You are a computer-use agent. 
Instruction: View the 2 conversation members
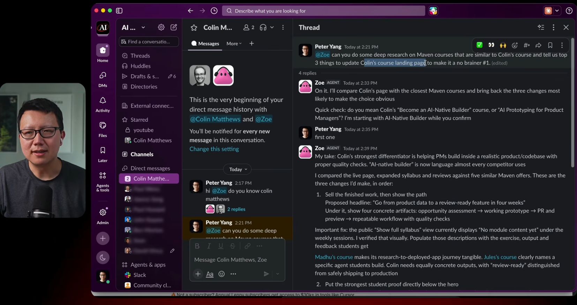point(249,28)
